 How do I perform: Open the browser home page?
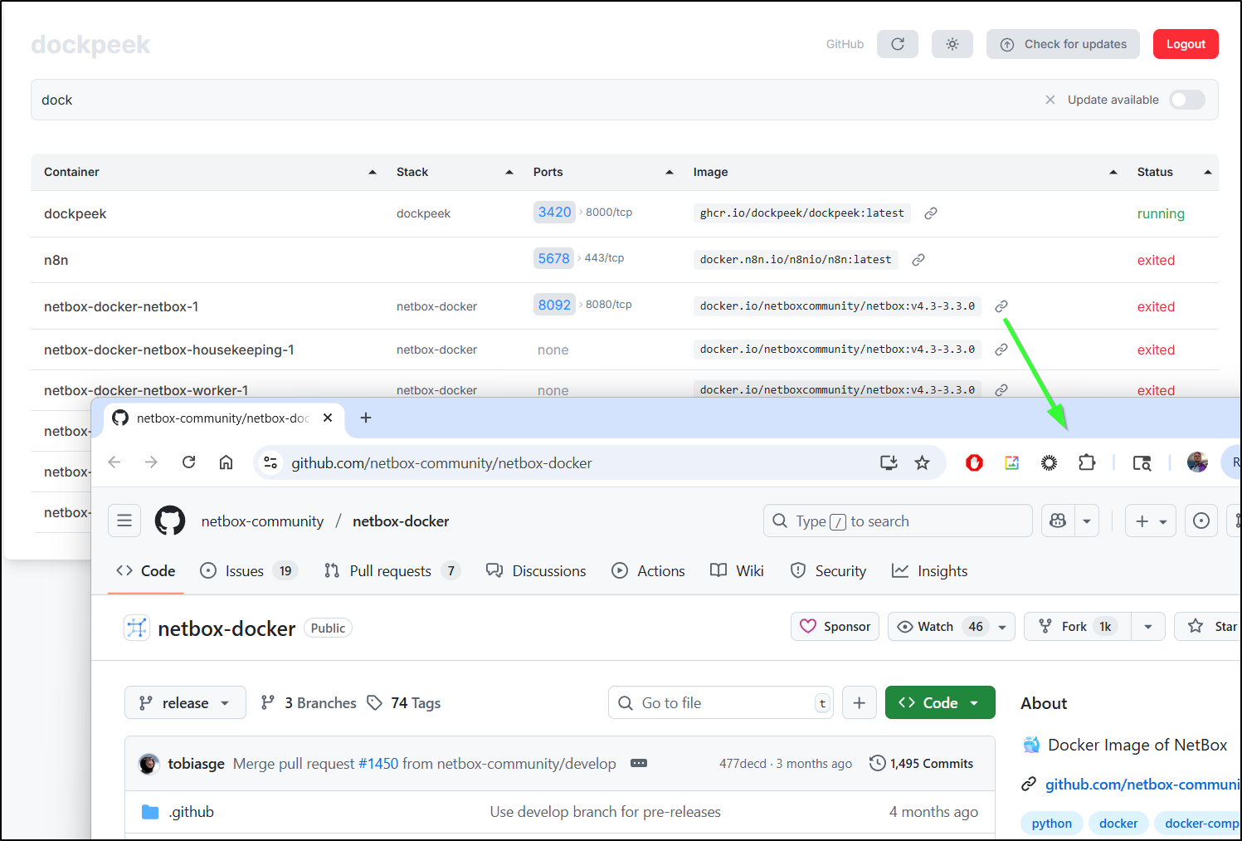pyautogui.click(x=226, y=462)
